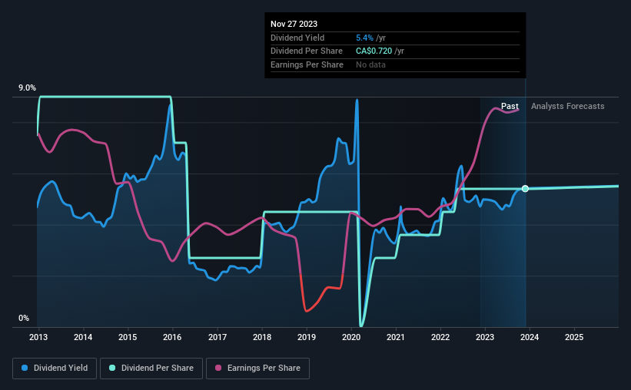Screen dimensions: 631x390
Task: Click the Analysts Forecasts label
Action: [567, 106]
